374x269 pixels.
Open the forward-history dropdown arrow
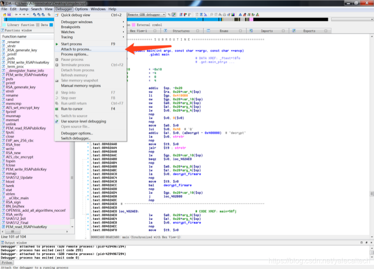[x=27, y=15]
